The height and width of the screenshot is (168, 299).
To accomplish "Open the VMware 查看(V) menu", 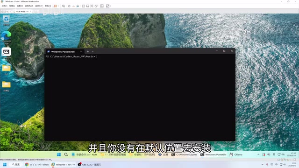I will pyautogui.click(x=20, y=6).
